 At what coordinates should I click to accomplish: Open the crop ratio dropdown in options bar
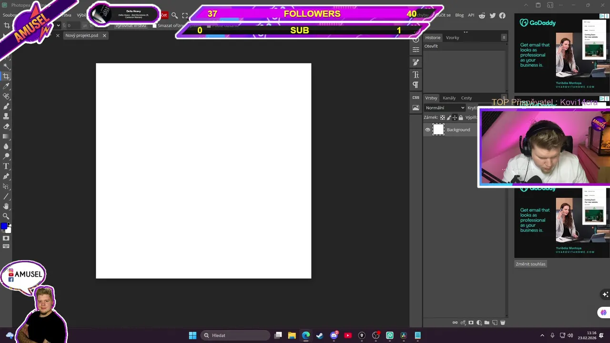click(58, 25)
